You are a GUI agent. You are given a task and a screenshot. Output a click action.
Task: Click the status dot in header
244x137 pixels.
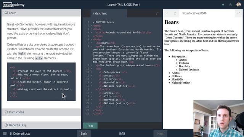pos(223,5)
